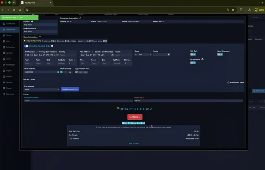Click the Payer ID info icon
This screenshot has width=265, height=170.
point(32,21)
